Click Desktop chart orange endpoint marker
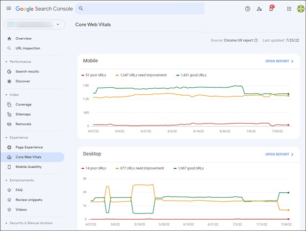The width and height of the screenshot is (306, 231). coord(288,210)
